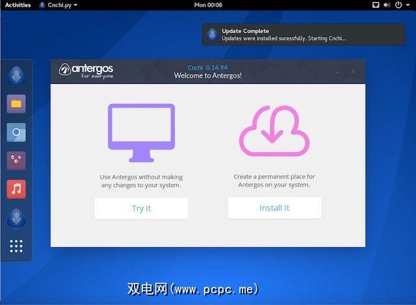
Task: Click the 'Create a permanent place for' description
Action: click(274, 181)
